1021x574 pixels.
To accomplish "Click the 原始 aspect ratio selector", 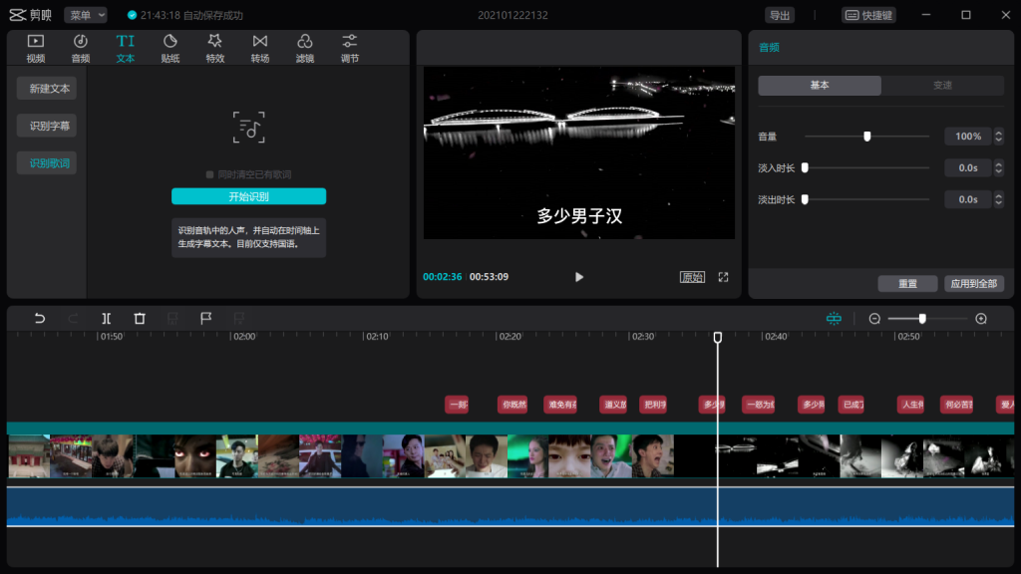I will point(692,277).
